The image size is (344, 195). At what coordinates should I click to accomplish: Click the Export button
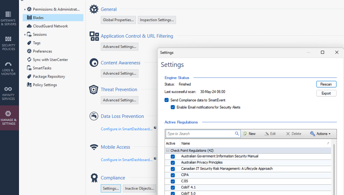click(x=326, y=93)
